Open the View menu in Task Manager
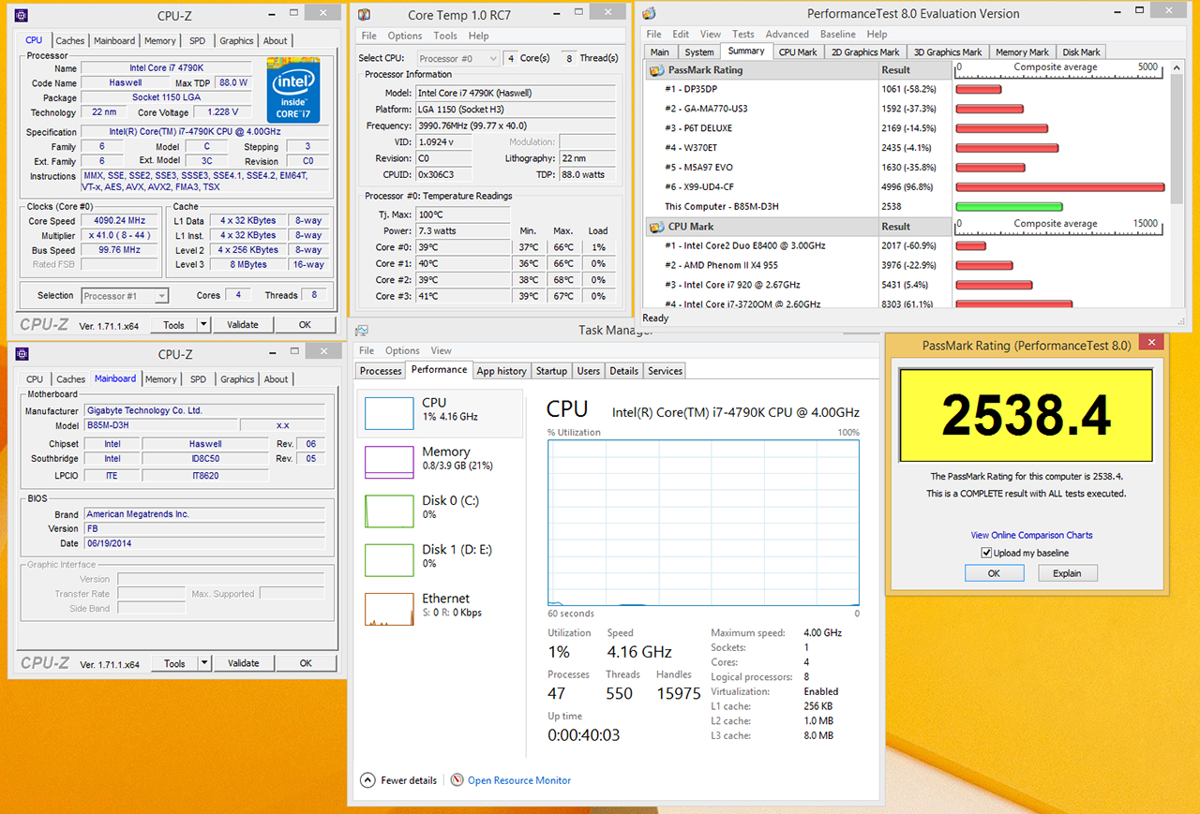This screenshot has height=814, width=1200. (441, 350)
